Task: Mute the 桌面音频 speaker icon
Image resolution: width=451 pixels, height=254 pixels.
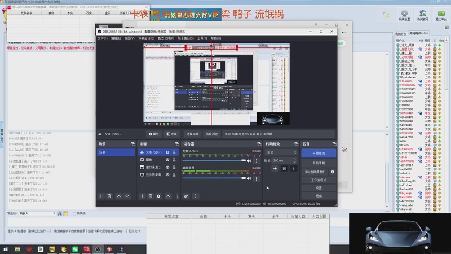Action: tap(249, 178)
